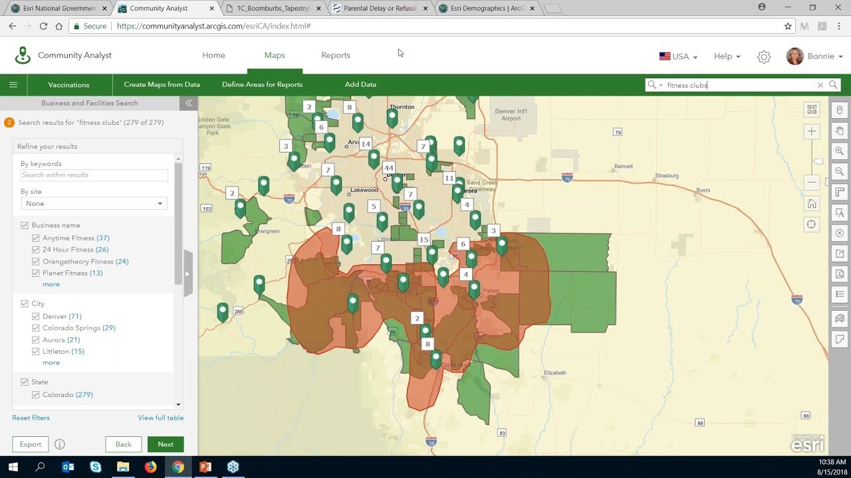Click the Windows Start button
The height and width of the screenshot is (478, 851).
(x=13, y=467)
